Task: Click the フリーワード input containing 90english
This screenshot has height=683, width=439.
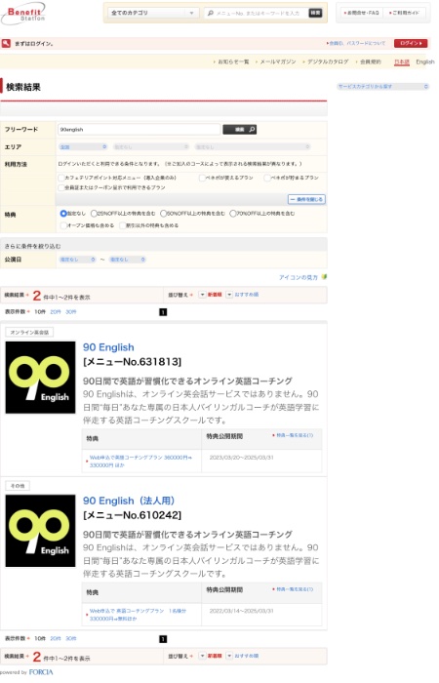Action: 139,130
